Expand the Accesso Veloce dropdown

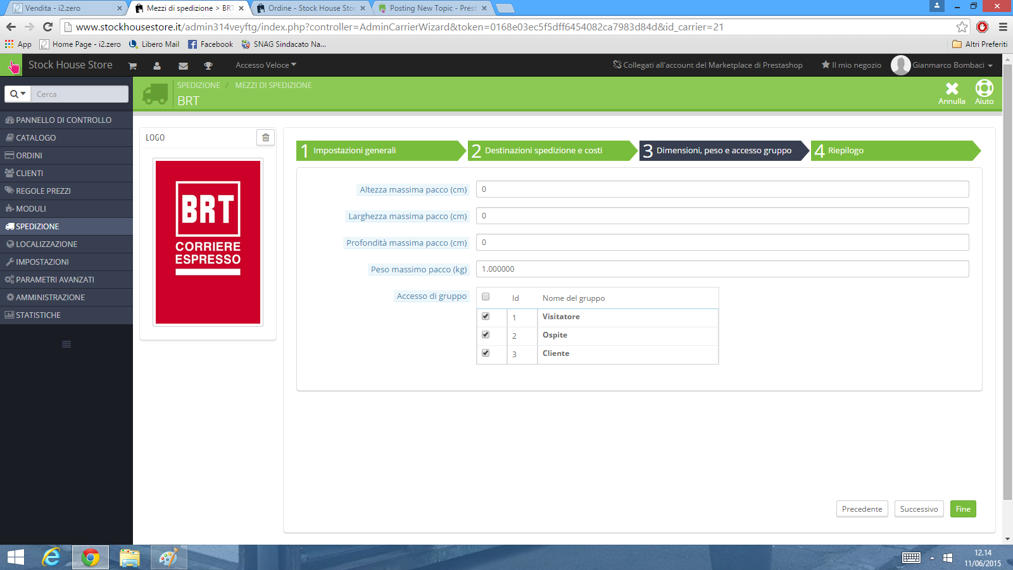[266, 65]
